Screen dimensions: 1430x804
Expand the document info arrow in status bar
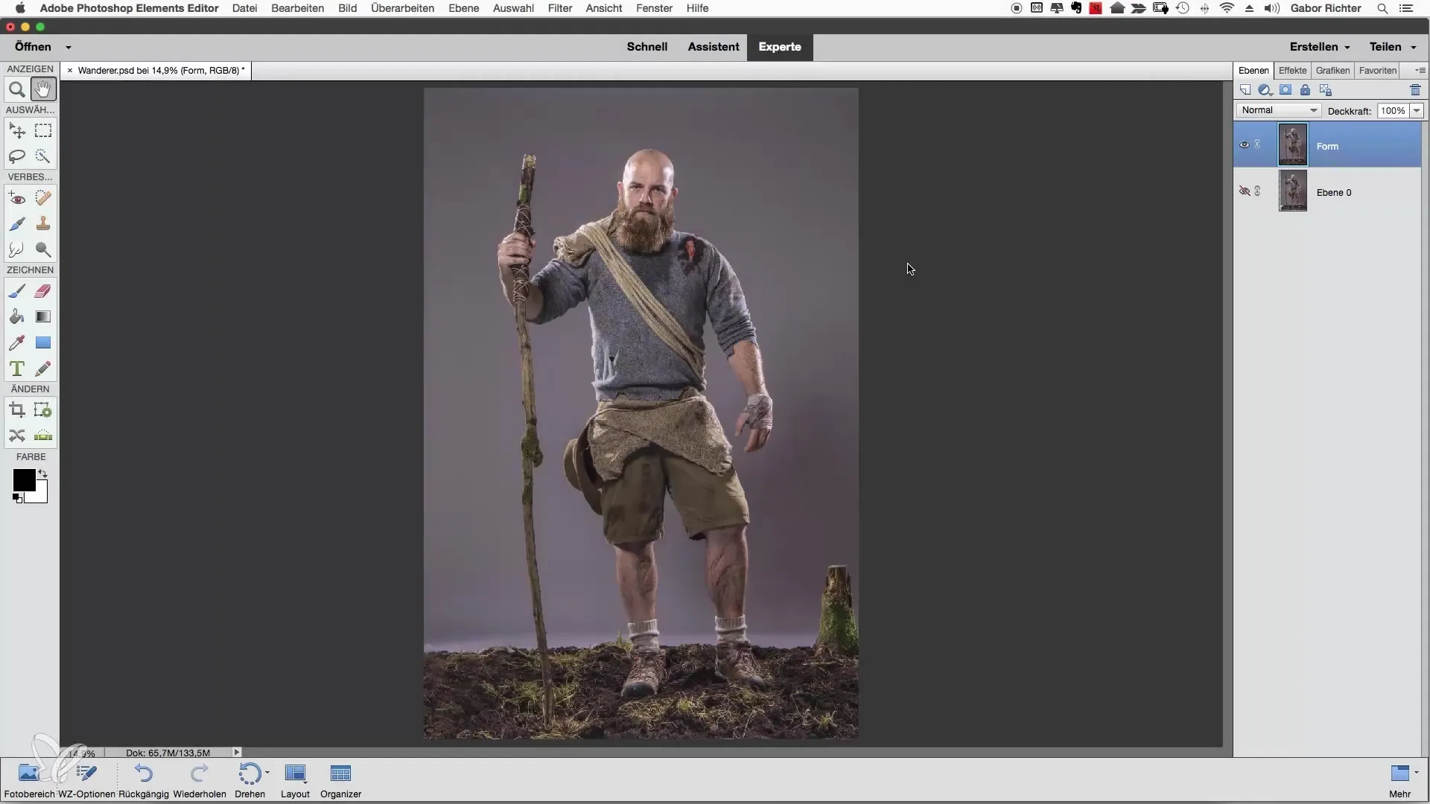click(237, 753)
